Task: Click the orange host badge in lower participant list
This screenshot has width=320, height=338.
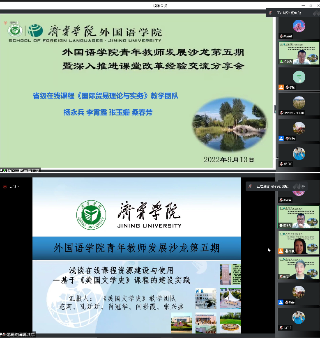Action: 281,251
